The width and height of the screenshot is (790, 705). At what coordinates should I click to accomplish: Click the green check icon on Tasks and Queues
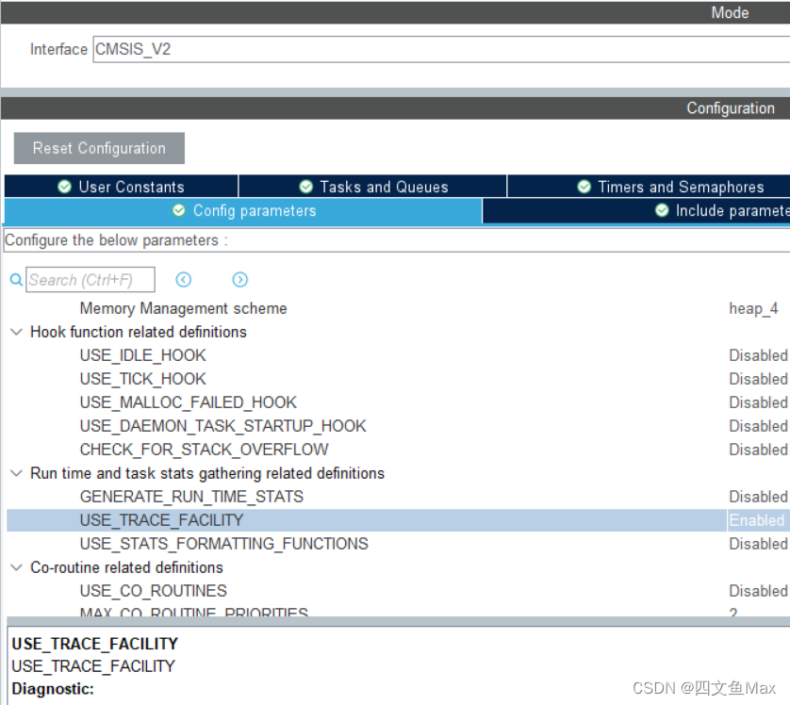305,187
